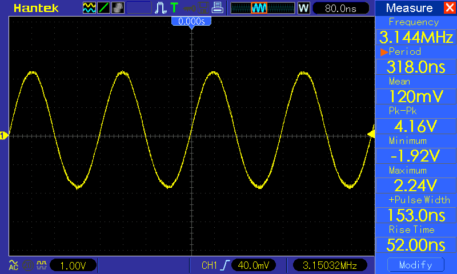Click the gray persistence display icon
Screen dimensions: 457x274
[x=118, y=8]
